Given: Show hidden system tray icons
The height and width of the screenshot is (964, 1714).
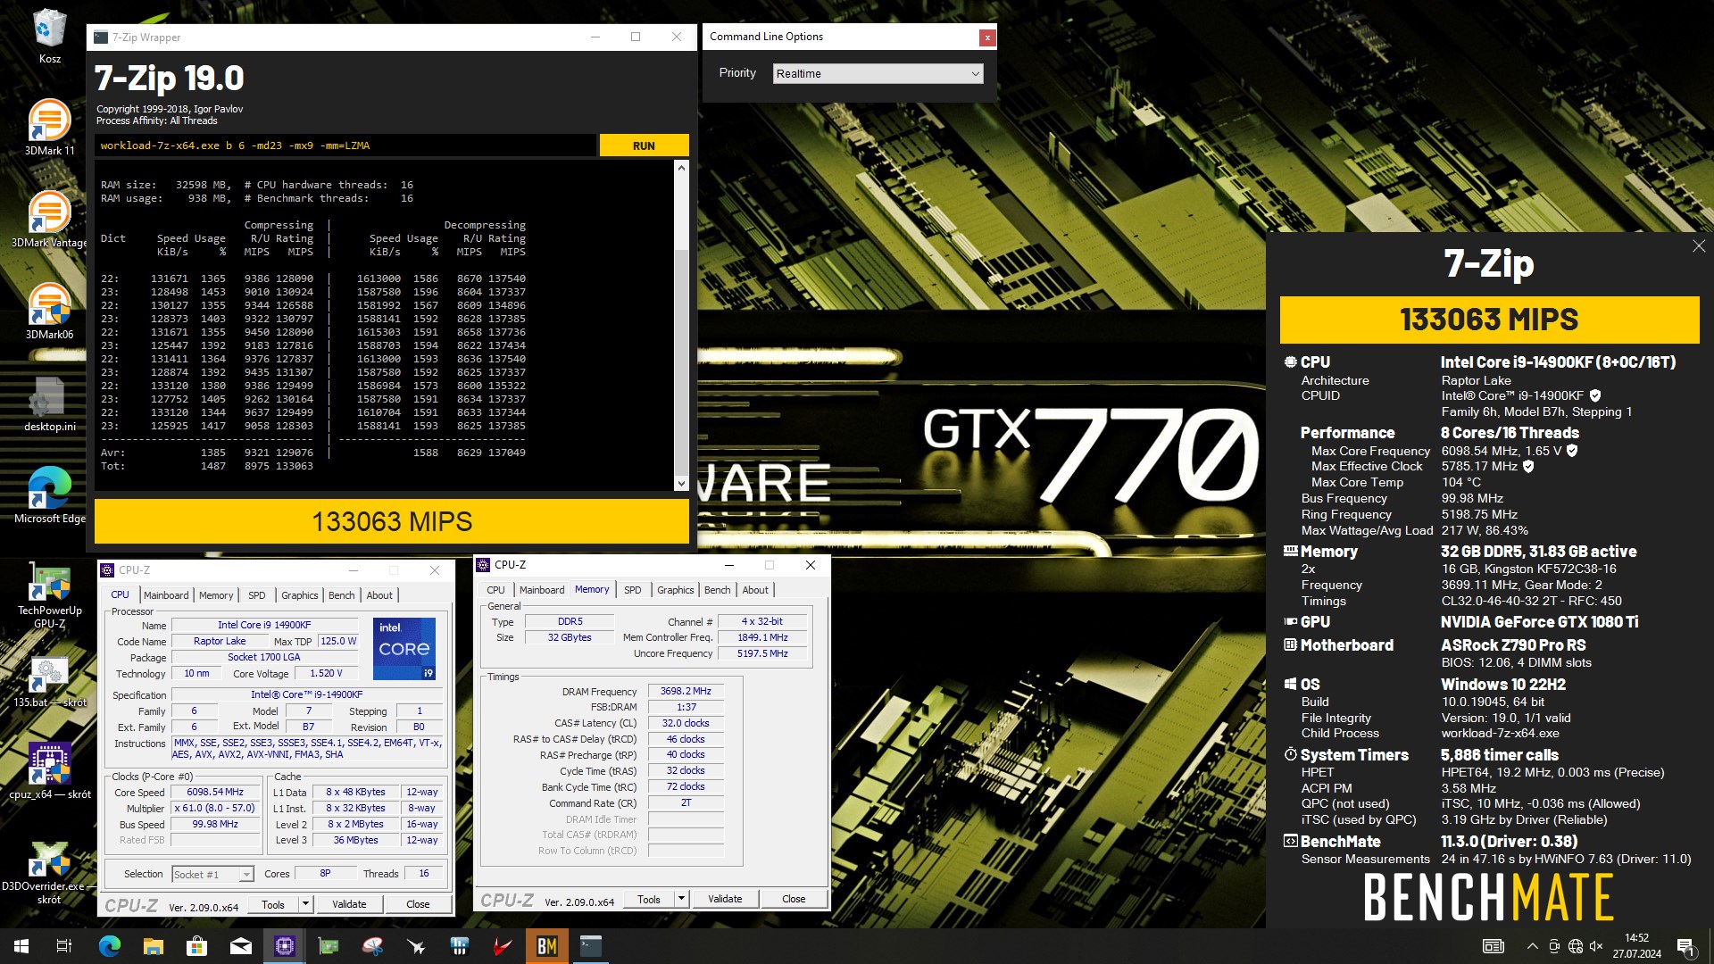Looking at the screenshot, I should pyautogui.click(x=1532, y=946).
